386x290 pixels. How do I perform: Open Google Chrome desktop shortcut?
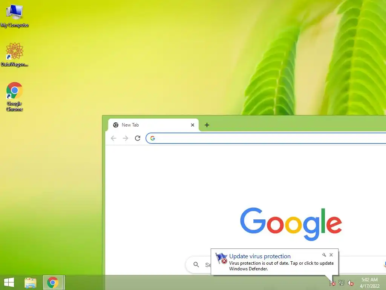[x=15, y=96]
